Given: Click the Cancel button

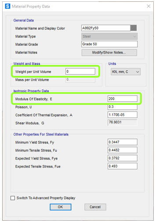Looking at the screenshot, I should (95, 207).
